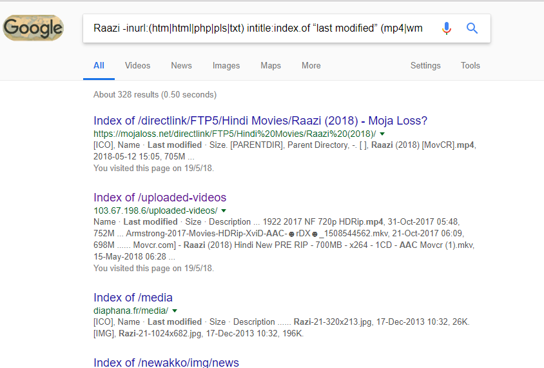Open the Settings menu
Viewport: 544px width, 368px height.
[425, 65]
